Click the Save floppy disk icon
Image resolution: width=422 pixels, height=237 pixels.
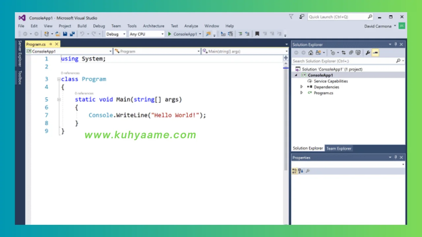[65, 34]
